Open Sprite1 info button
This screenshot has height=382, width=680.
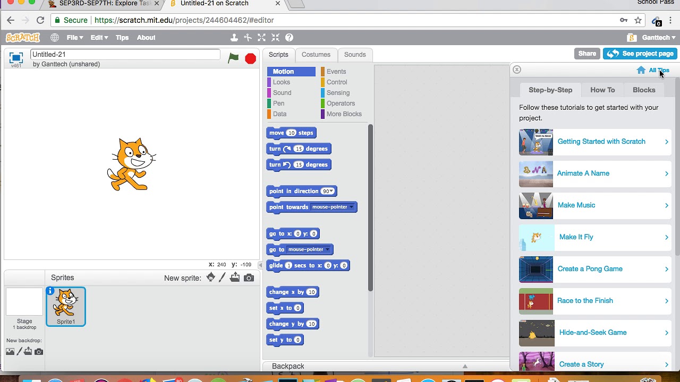pos(50,291)
